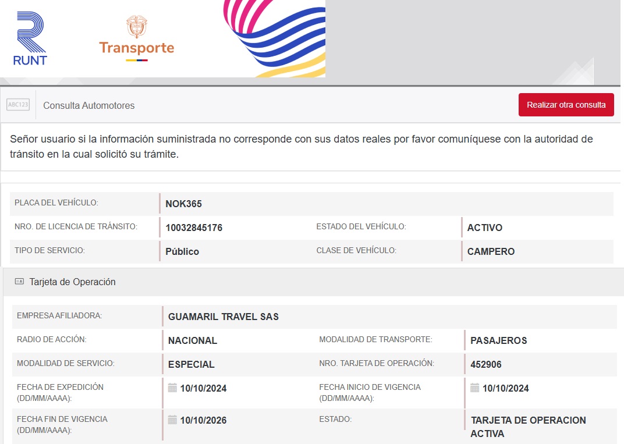This screenshot has width=624, height=444.
Task: Click operation card number 452906
Action: [x=485, y=365]
